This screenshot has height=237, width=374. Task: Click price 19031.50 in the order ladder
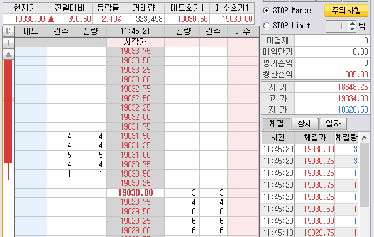click(135, 136)
